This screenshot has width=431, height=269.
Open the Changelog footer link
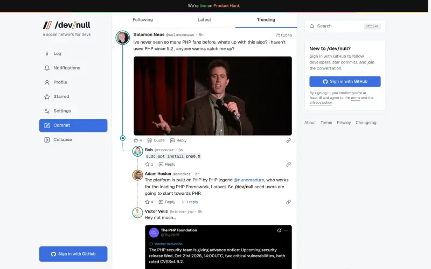pos(366,123)
